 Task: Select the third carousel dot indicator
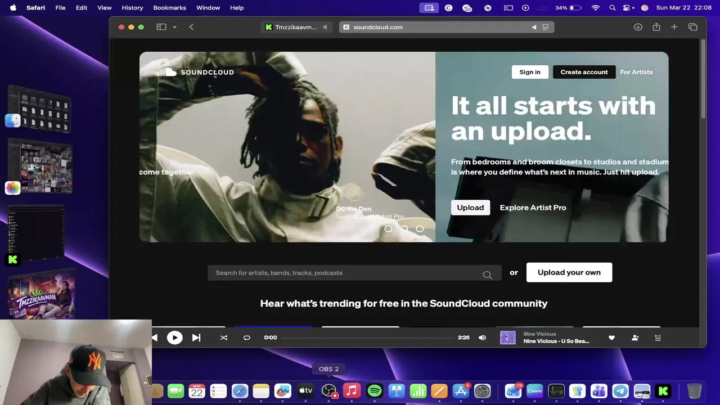(x=420, y=229)
